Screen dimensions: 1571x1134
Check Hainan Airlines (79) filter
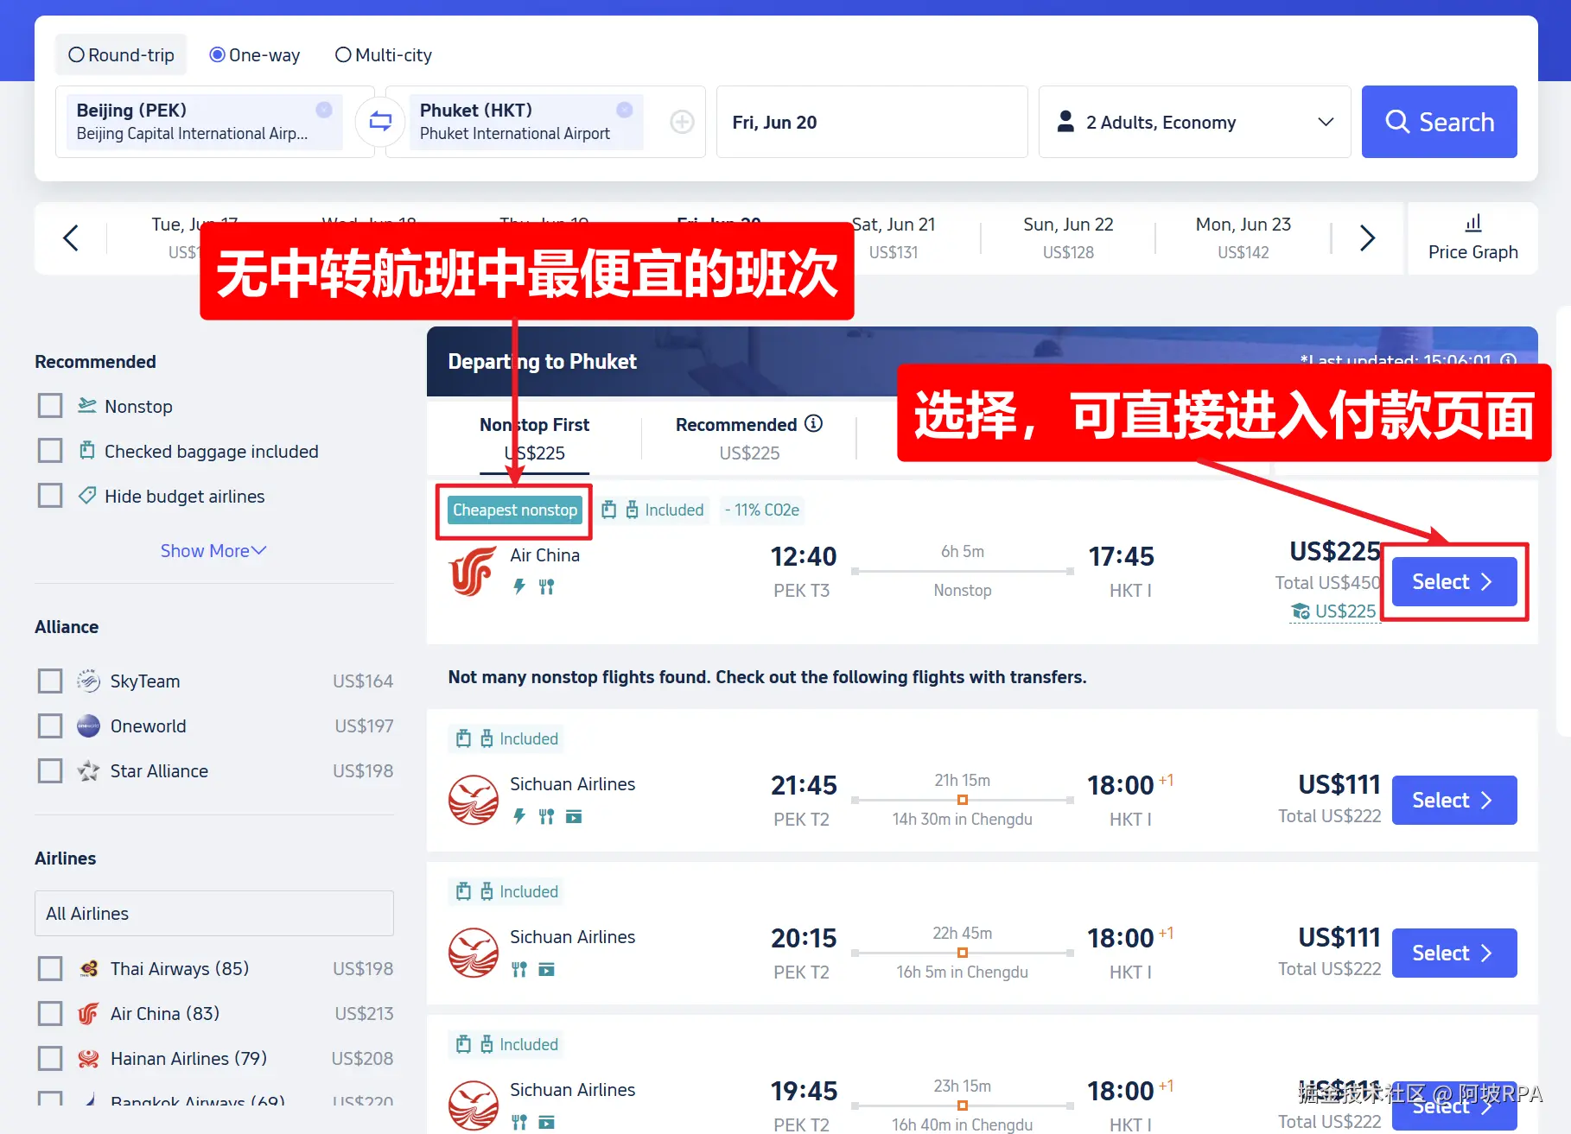tap(50, 1058)
